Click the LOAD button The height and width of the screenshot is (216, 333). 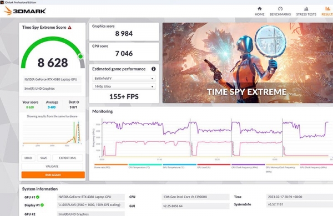[28, 158]
